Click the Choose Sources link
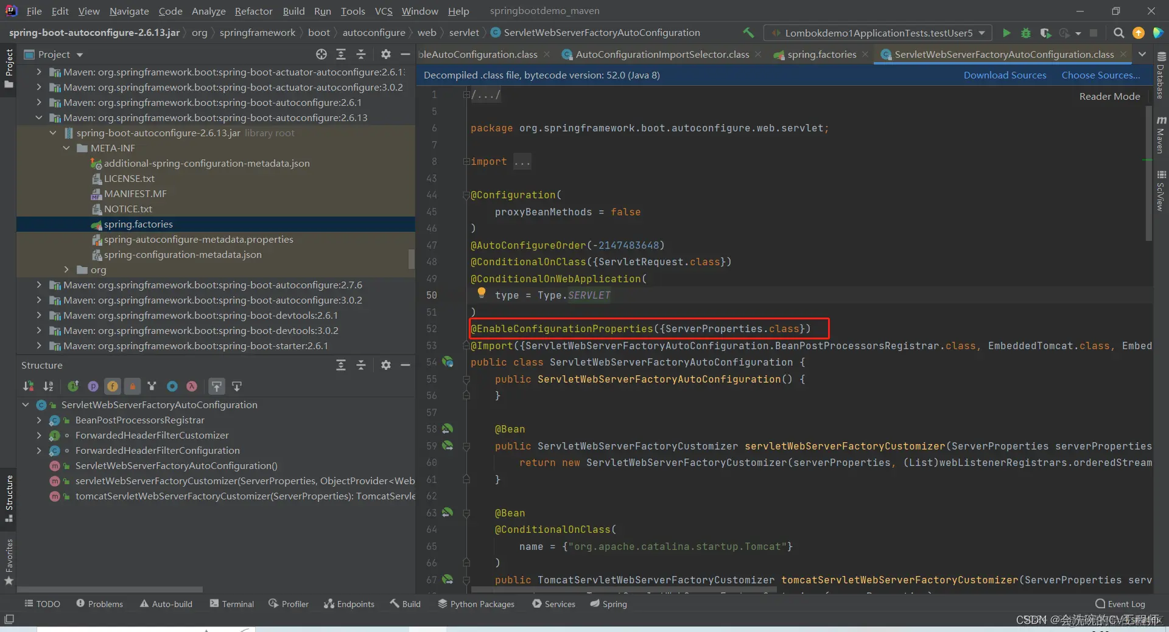Image resolution: width=1169 pixels, height=632 pixels. tap(1100, 75)
